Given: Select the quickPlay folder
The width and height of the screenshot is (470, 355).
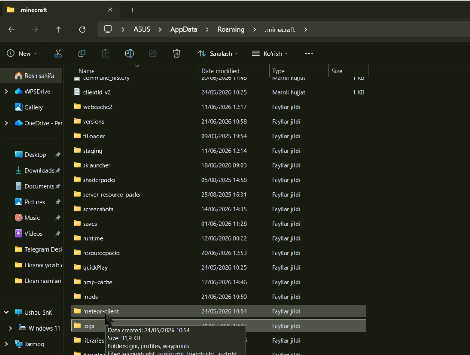Looking at the screenshot, I should [x=219, y=267].
